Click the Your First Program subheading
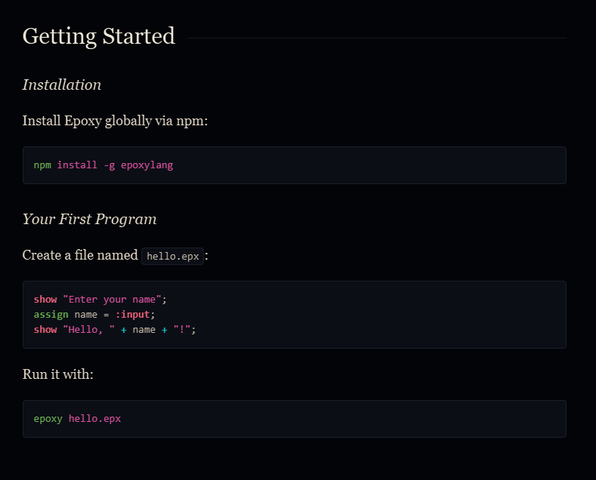The width and height of the screenshot is (596, 480). click(x=90, y=219)
